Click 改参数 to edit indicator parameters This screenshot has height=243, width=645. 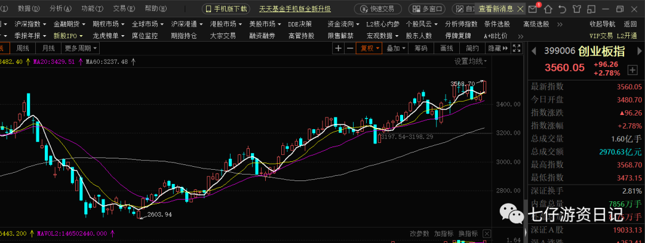click(x=420, y=233)
